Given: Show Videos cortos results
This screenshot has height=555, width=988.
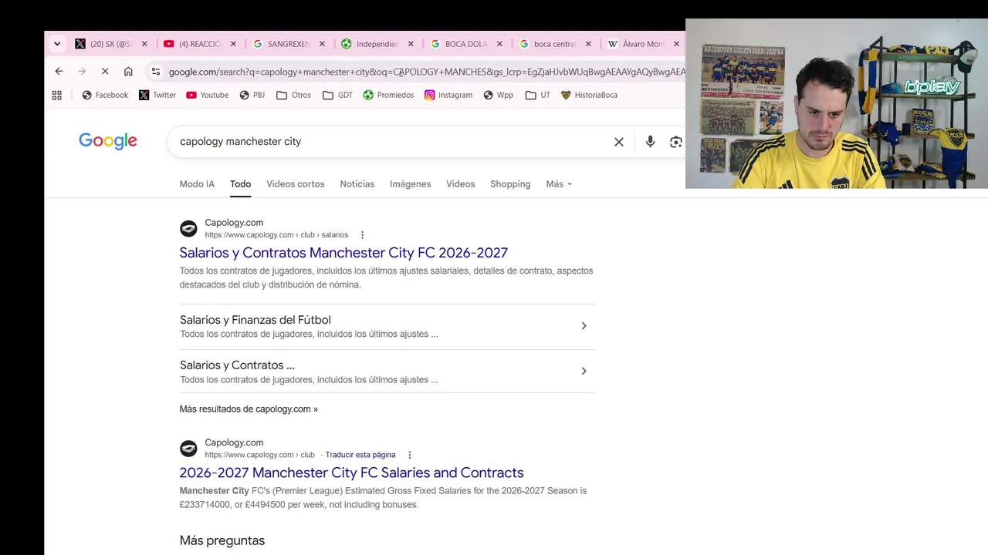Looking at the screenshot, I should pos(296,184).
